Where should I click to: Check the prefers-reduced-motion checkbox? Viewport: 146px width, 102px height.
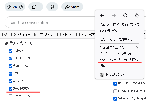(x=115, y=91)
